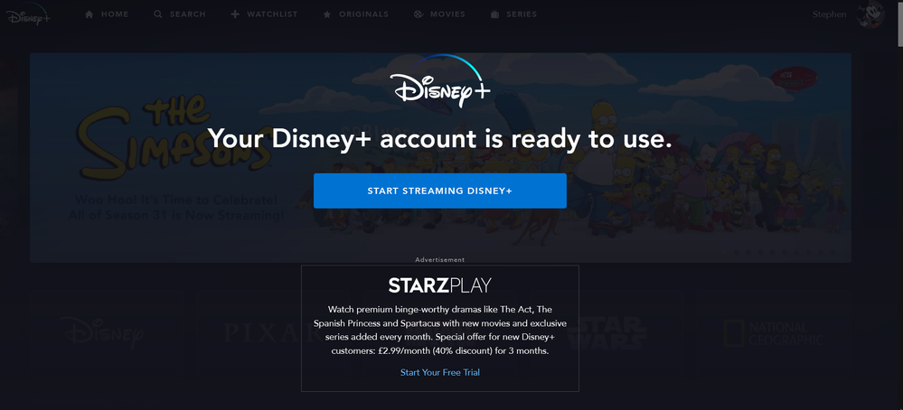Go to the Home menu item

(115, 14)
